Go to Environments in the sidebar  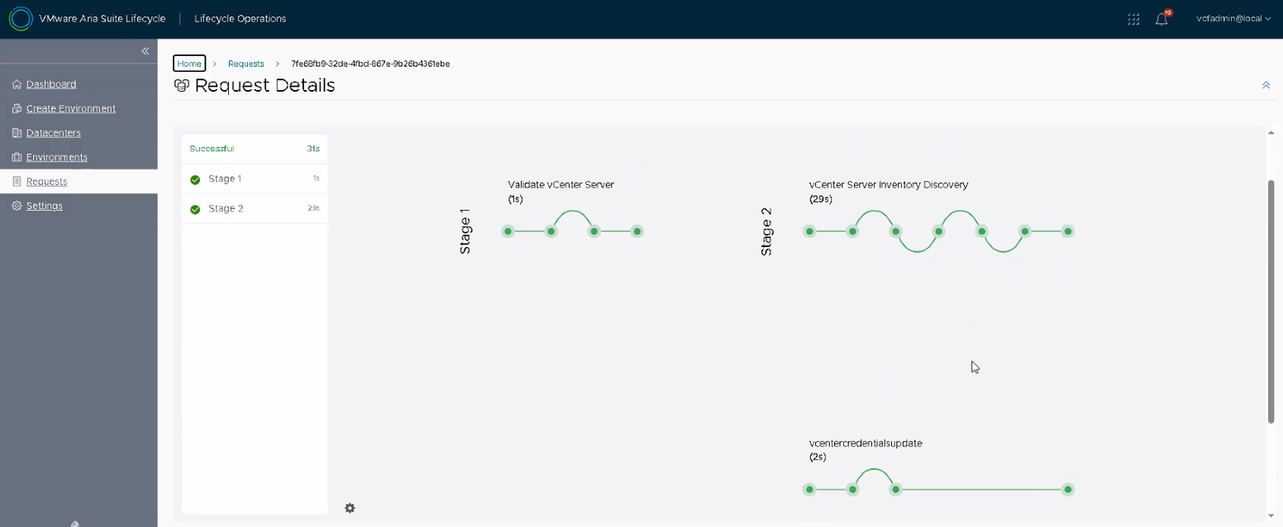[x=56, y=157]
